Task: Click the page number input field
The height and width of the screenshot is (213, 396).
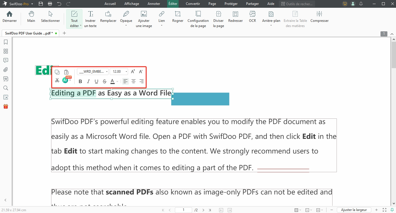Action: 183,210
